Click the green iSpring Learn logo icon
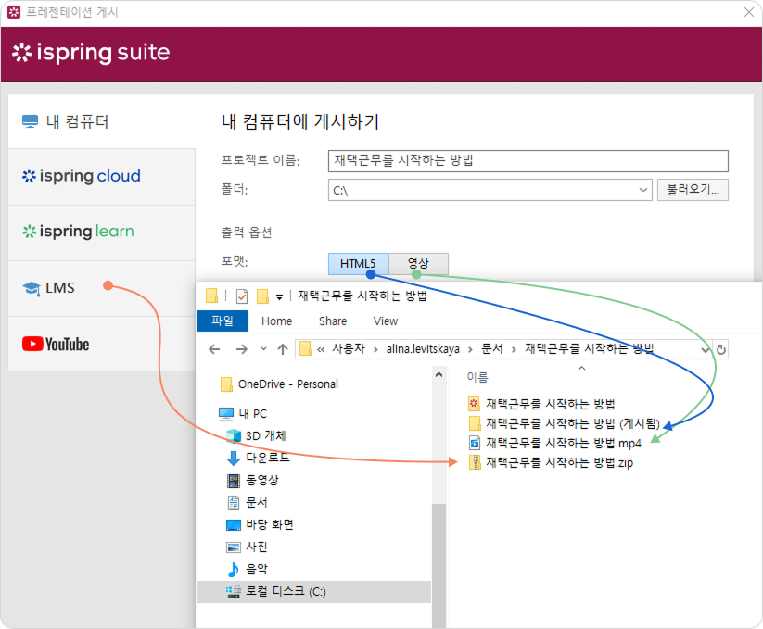Screen dimensions: 763x629 tap(29, 232)
